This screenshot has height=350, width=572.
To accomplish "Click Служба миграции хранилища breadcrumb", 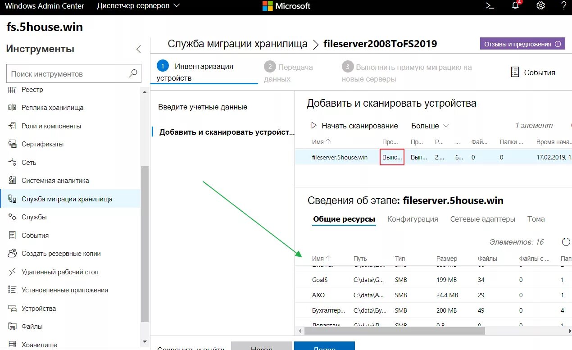I will click(237, 44).
